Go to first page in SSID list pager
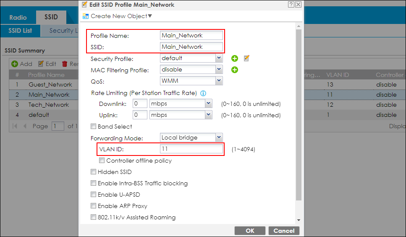 (15, 126)
